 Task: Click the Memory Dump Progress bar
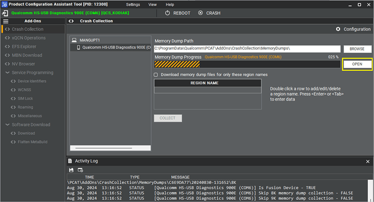[247, 64]
